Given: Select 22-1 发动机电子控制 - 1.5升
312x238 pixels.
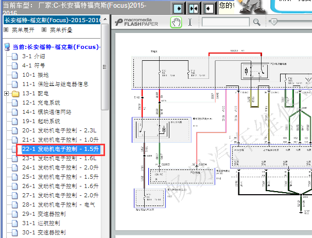Looking at the screenshot, I should click(60, 149).
